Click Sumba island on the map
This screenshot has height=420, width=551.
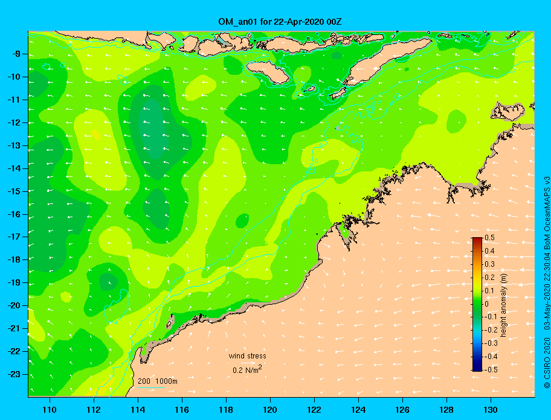click(x=267, y=71)
